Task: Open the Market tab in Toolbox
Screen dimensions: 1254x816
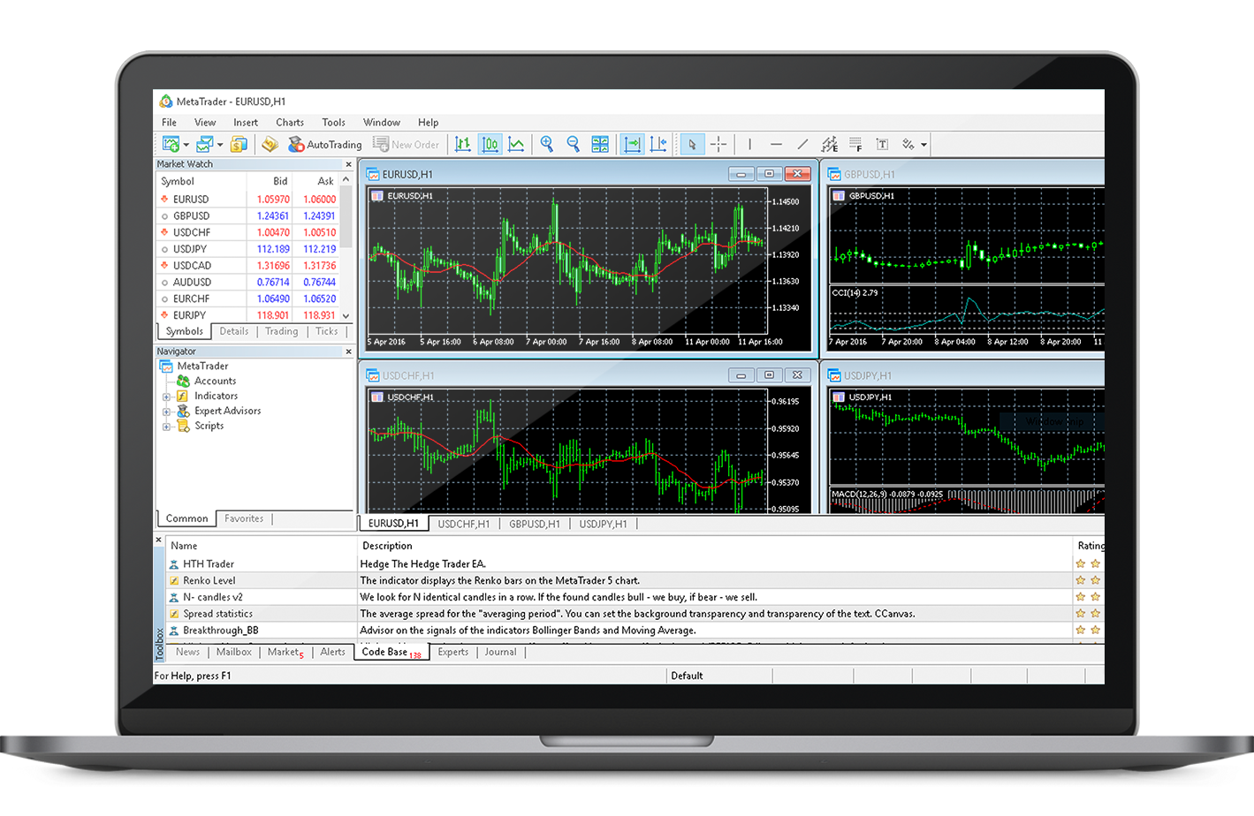Action: pyautogui.click(x=285, y=653)
